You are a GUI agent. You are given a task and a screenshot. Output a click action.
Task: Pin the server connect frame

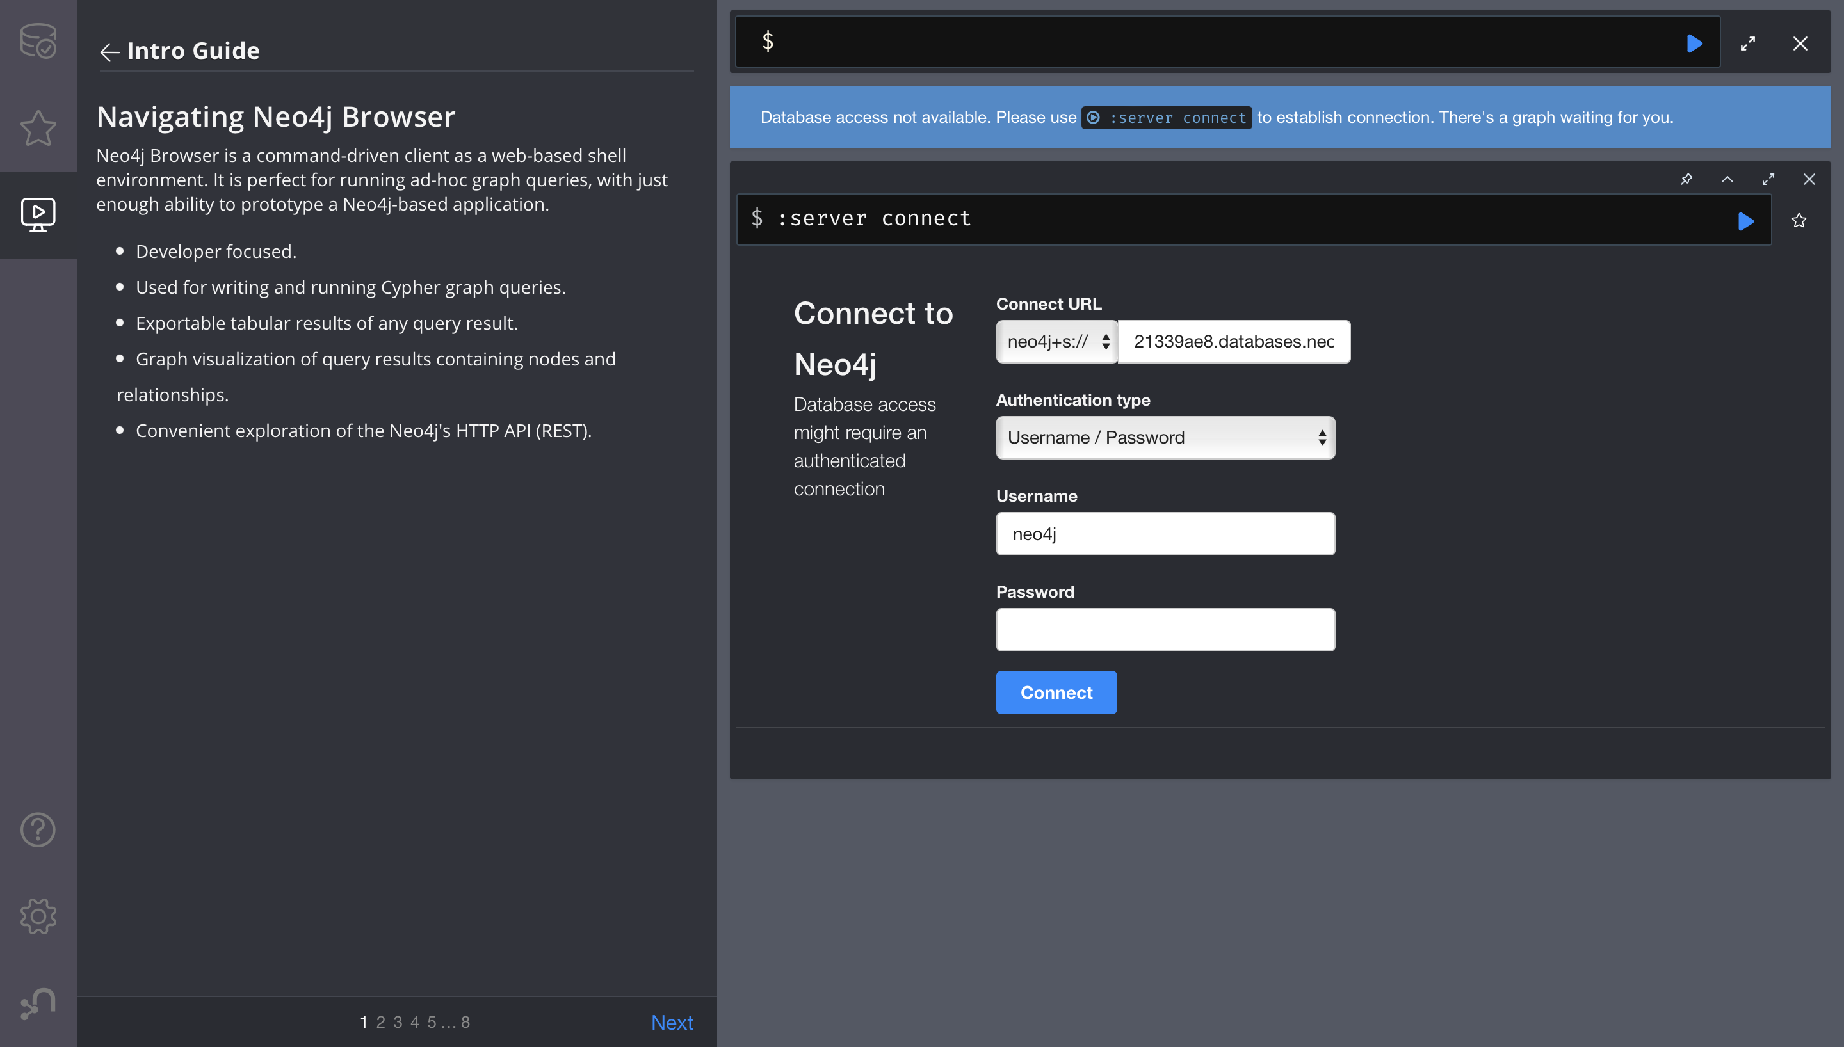pos(1686,179)
